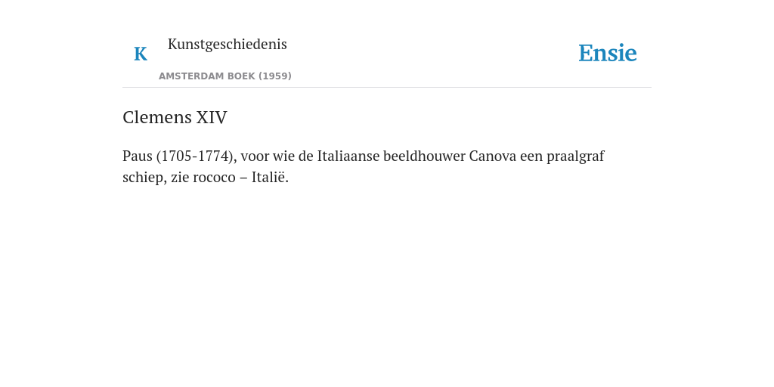Click the word wie in the definition
The height and width of the screenshot is (387, 774).
(283, 156)
